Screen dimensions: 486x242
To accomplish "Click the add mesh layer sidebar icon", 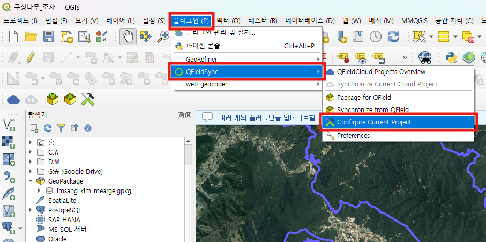I will [x=9, y=159].
